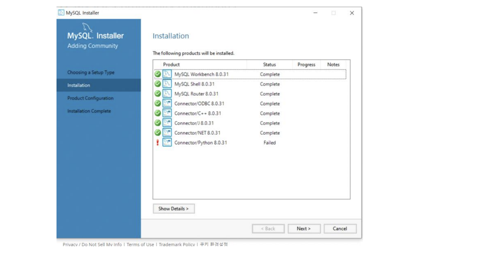Click the Complete status of MySQL Workbench
The width and height of the screenshot is (498, 258).
pos(270,74)
